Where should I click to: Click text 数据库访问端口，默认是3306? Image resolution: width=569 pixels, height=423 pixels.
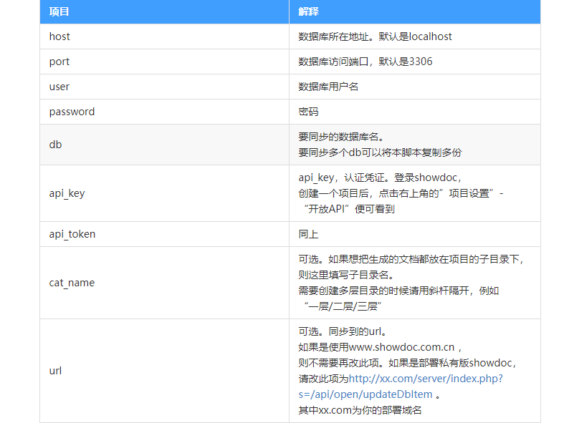pos(365,62)
